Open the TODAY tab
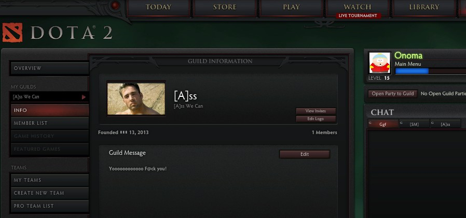This screenshot has width=466, height=218. [x=158, y=7]
